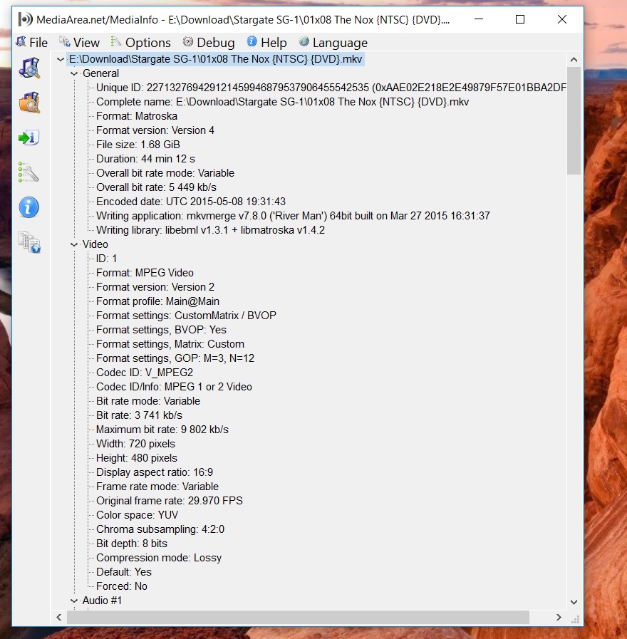Select the 'Bit depth: 8 bits' row
627x639 pixels.
coord(132,544)
